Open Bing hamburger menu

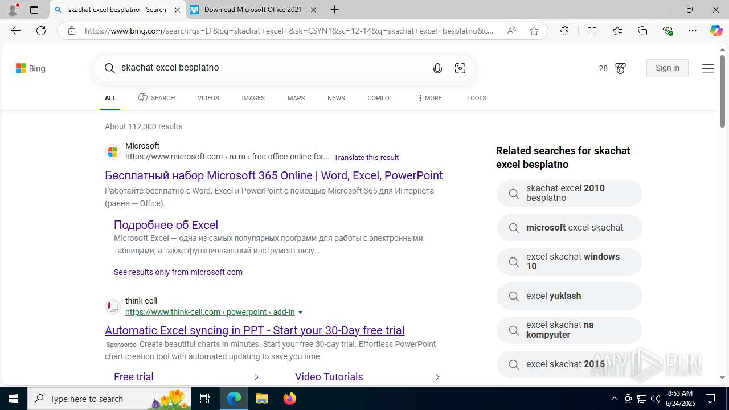tap(708, 68)
